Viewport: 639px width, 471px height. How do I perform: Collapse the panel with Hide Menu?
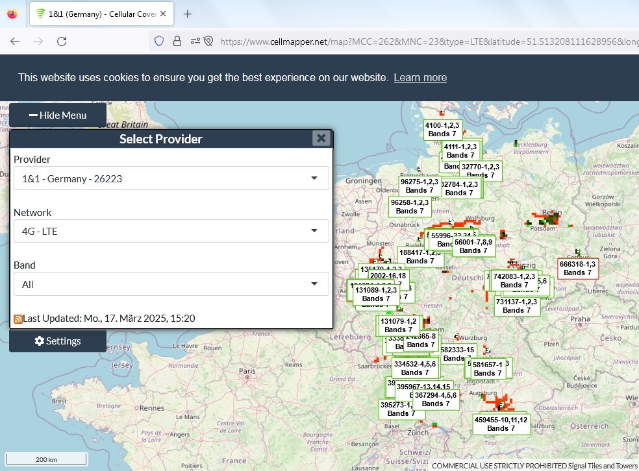58,115
